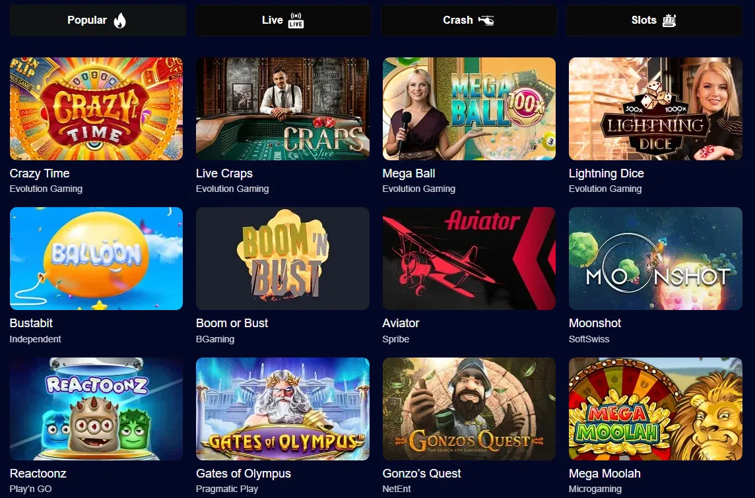Select the Lightning Dice thumbnail

pyautogui.click(x=655, y=109)
